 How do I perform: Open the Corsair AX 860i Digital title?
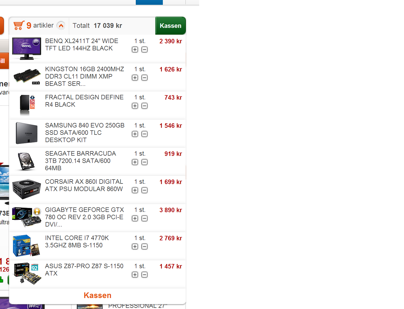84,185
